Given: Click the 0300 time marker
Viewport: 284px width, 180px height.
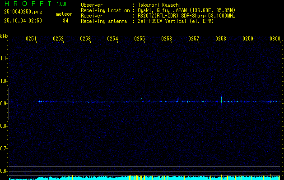Looking at the screenshot, I should click(x=275, y=39).
